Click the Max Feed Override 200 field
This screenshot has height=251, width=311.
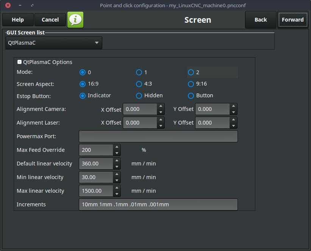tap(96, 150)
